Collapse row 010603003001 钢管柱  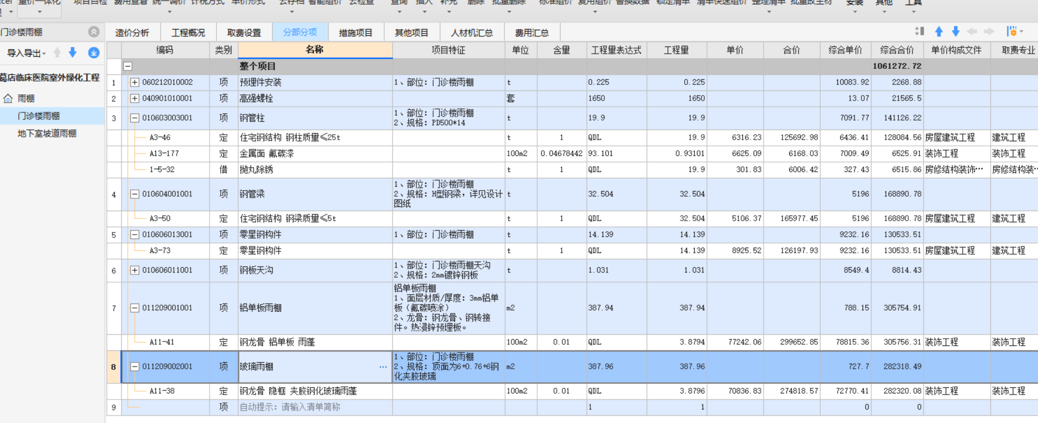tap(135, 118)
